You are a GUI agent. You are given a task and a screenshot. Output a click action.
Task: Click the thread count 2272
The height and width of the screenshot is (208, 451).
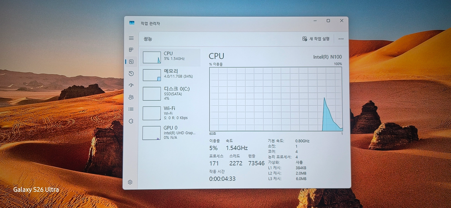tap(236, 163)
